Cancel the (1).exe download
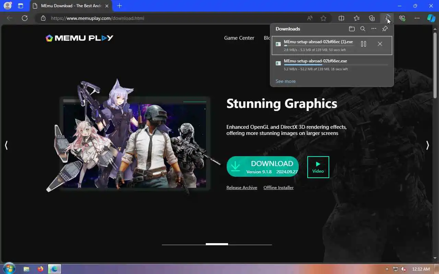The height and width of the screenshot is (274, 439). pyautogui.click(x=380, y=44)
